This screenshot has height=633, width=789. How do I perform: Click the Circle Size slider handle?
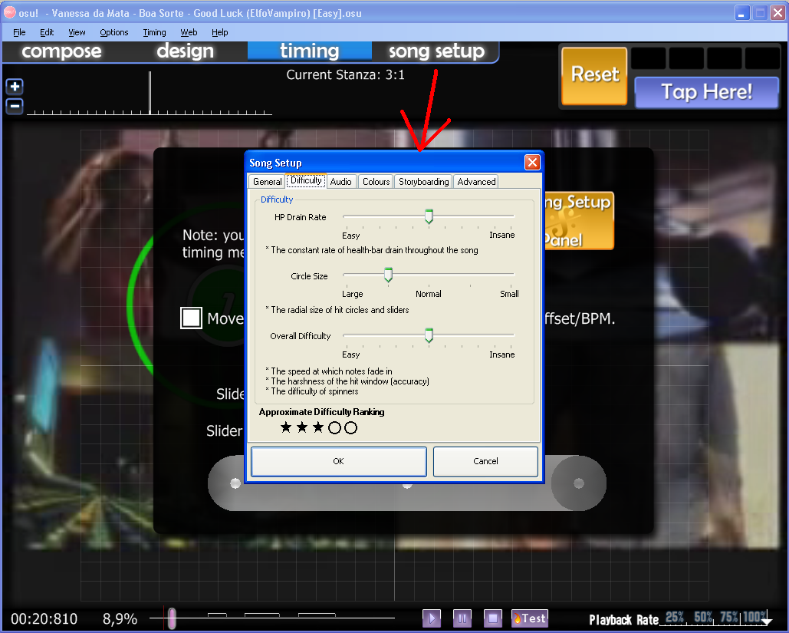(388, 275)
